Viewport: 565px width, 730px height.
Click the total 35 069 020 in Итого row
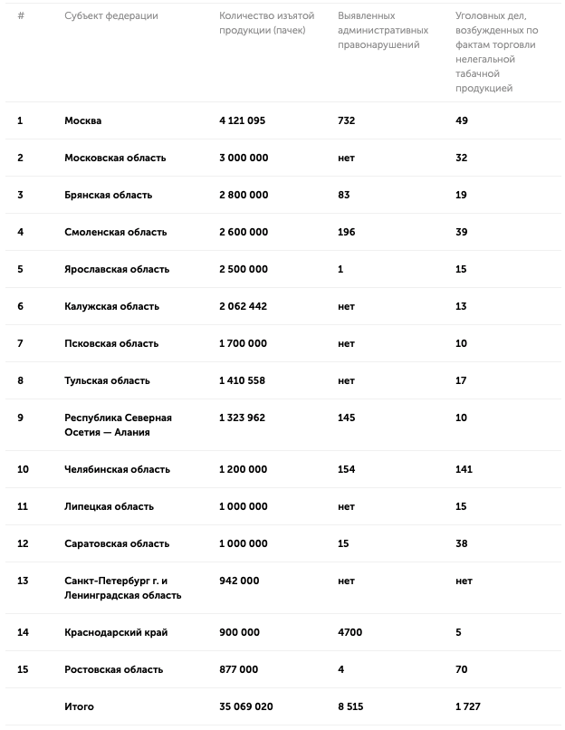click(x=246, y=706)
